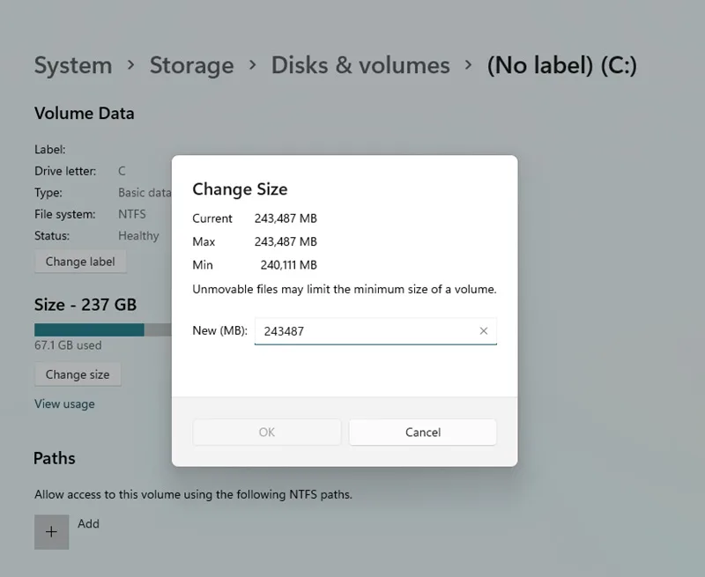Viewport: 705px width, 577px height.
Task: Confirm the dialog with OK
Action: tap(267, 433)
